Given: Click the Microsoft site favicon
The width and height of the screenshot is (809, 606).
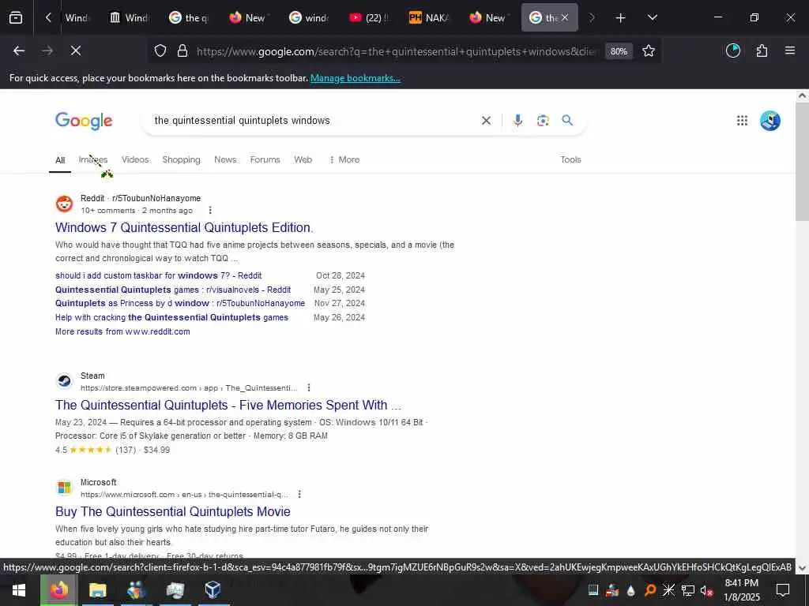Looking at the screenshot, I should click(x=65, y=488).
